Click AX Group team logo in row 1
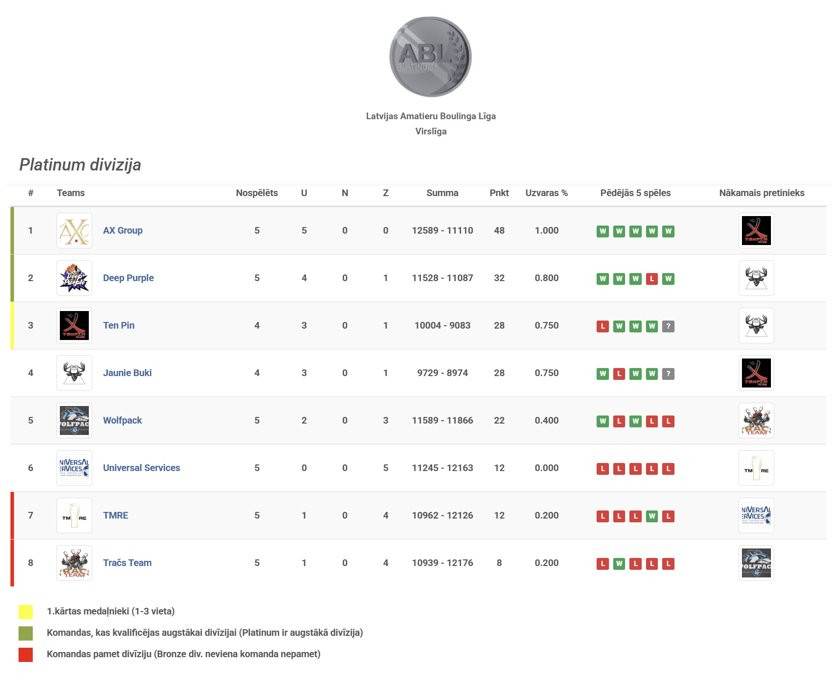Screen dimensions: 836x680 [74, 230]
